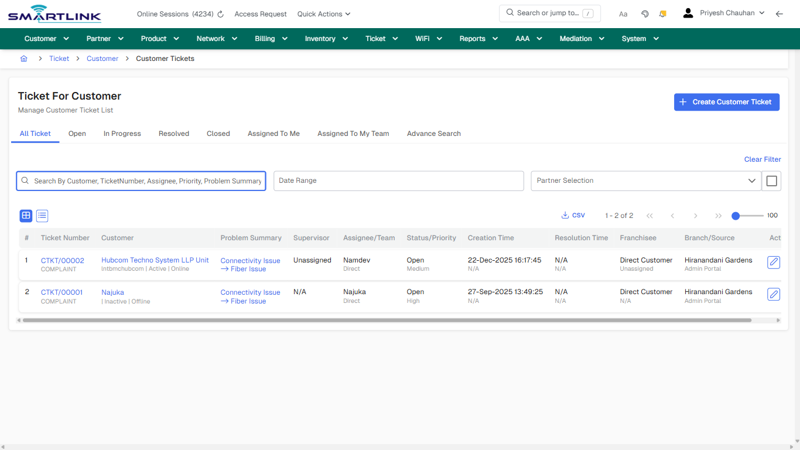Switch to the Resolved tab

click(173, 134)
